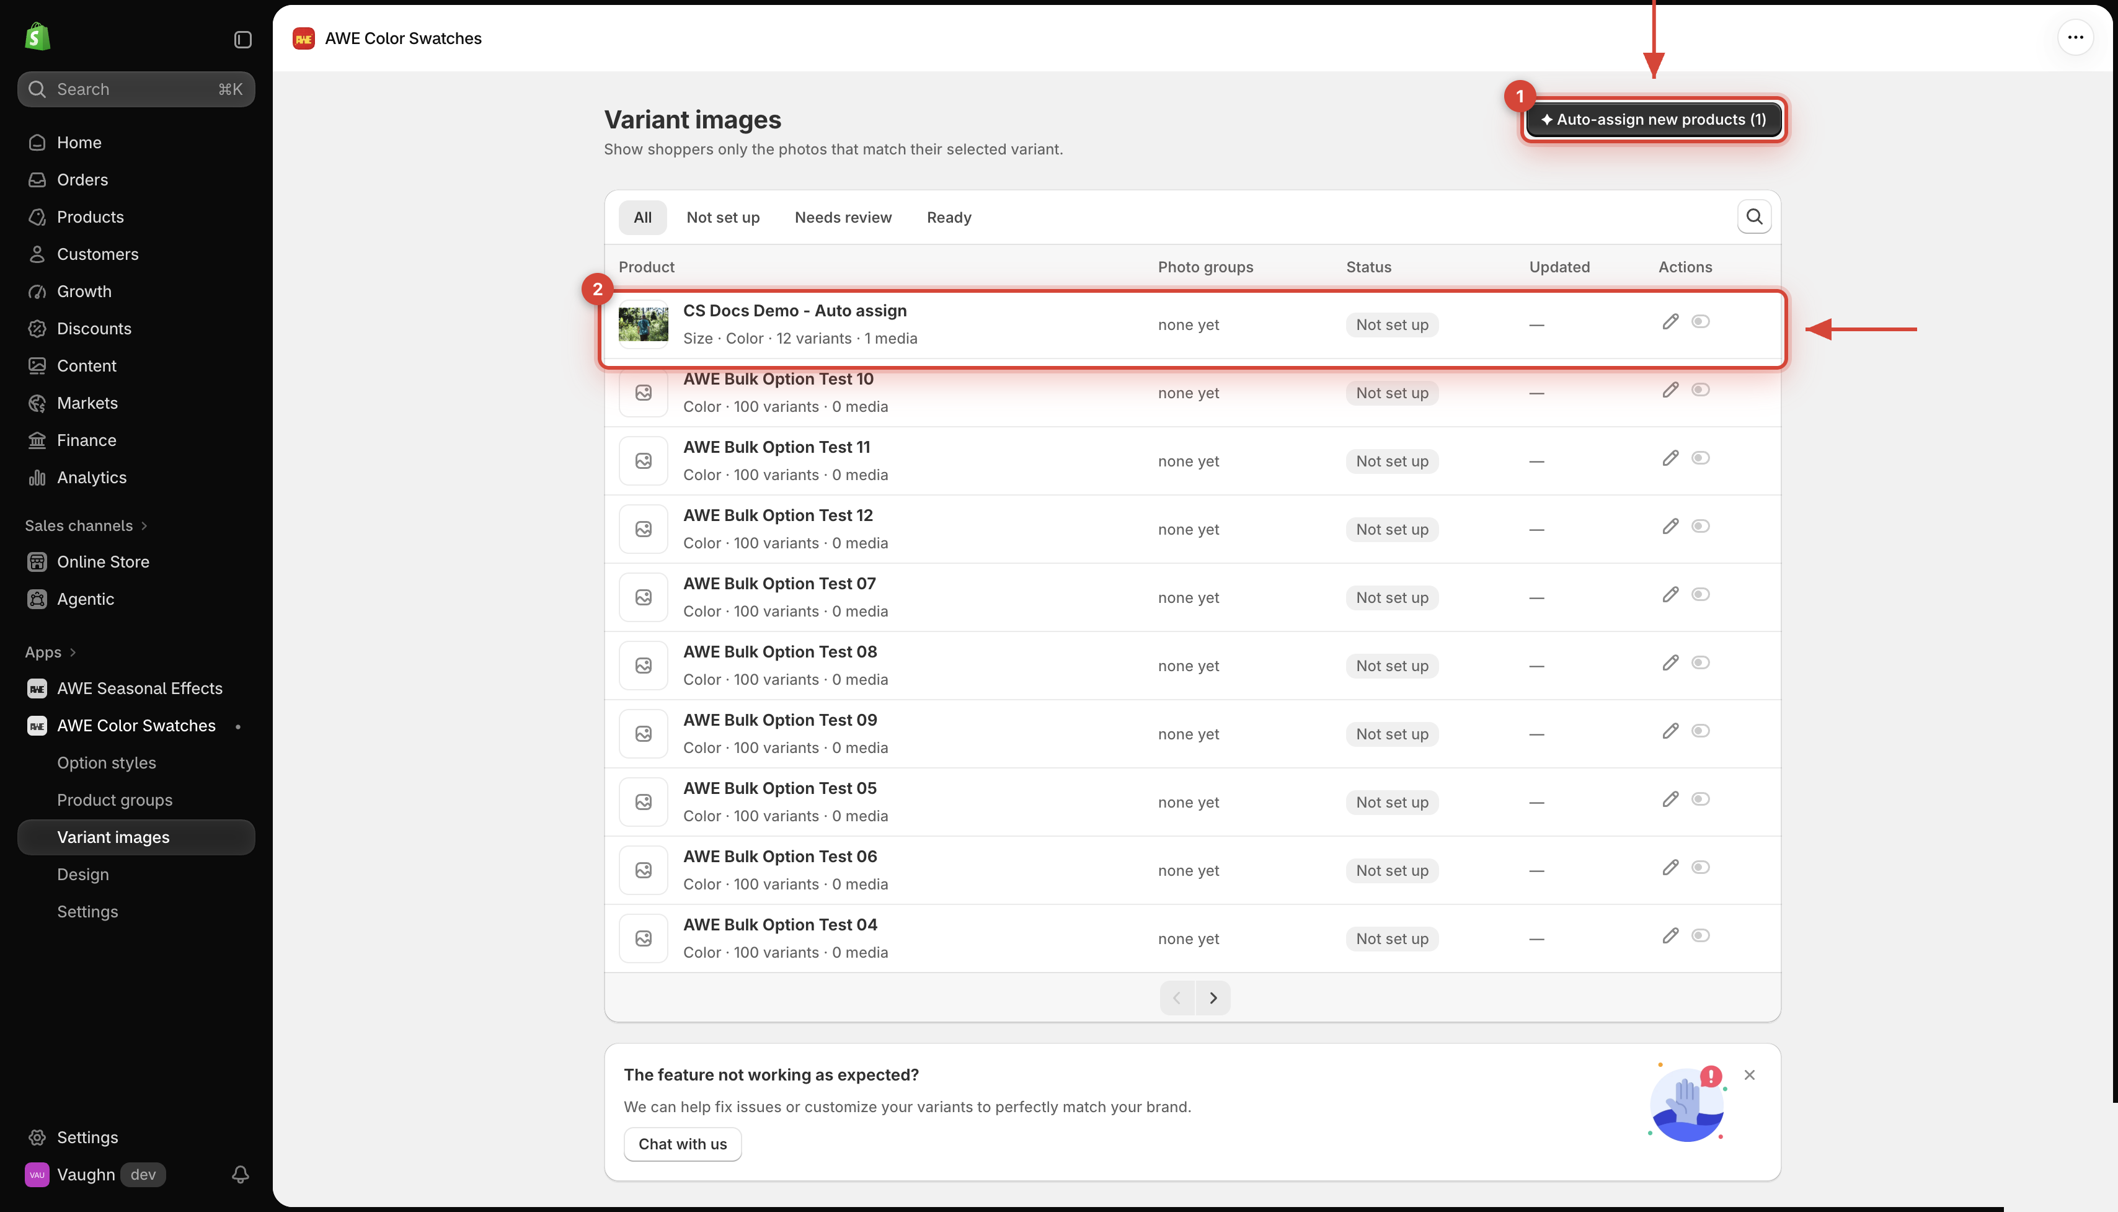Toggle visibility for AWE Bulk Option Test 06

click(x=1700, y=867)
